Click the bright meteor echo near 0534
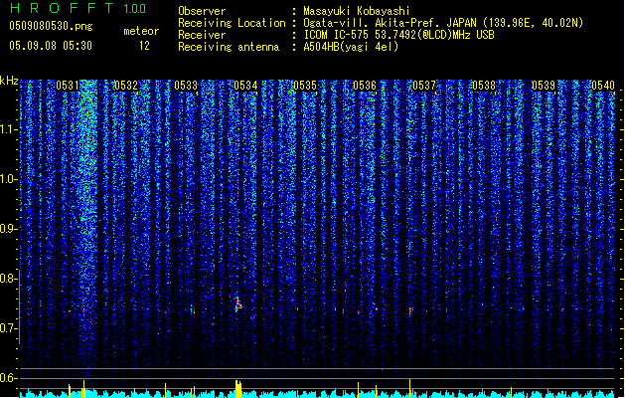The width and height of the screenshot is (625, 398). click(238, 305)
